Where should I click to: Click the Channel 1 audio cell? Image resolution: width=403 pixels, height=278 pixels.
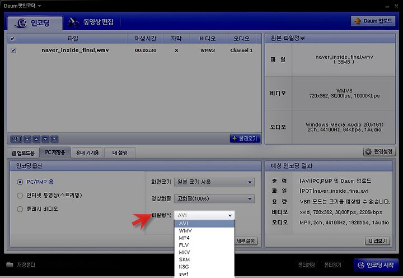point(241,50)
